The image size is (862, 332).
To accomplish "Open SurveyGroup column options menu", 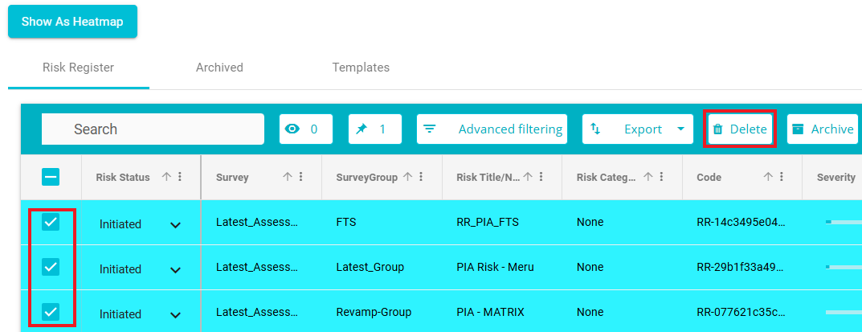I will click(421, 177).
